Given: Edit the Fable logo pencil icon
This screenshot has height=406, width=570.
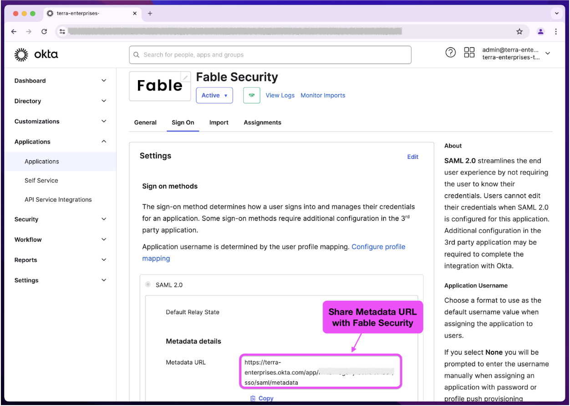Looking at the screenshot, I should (185, 77).
